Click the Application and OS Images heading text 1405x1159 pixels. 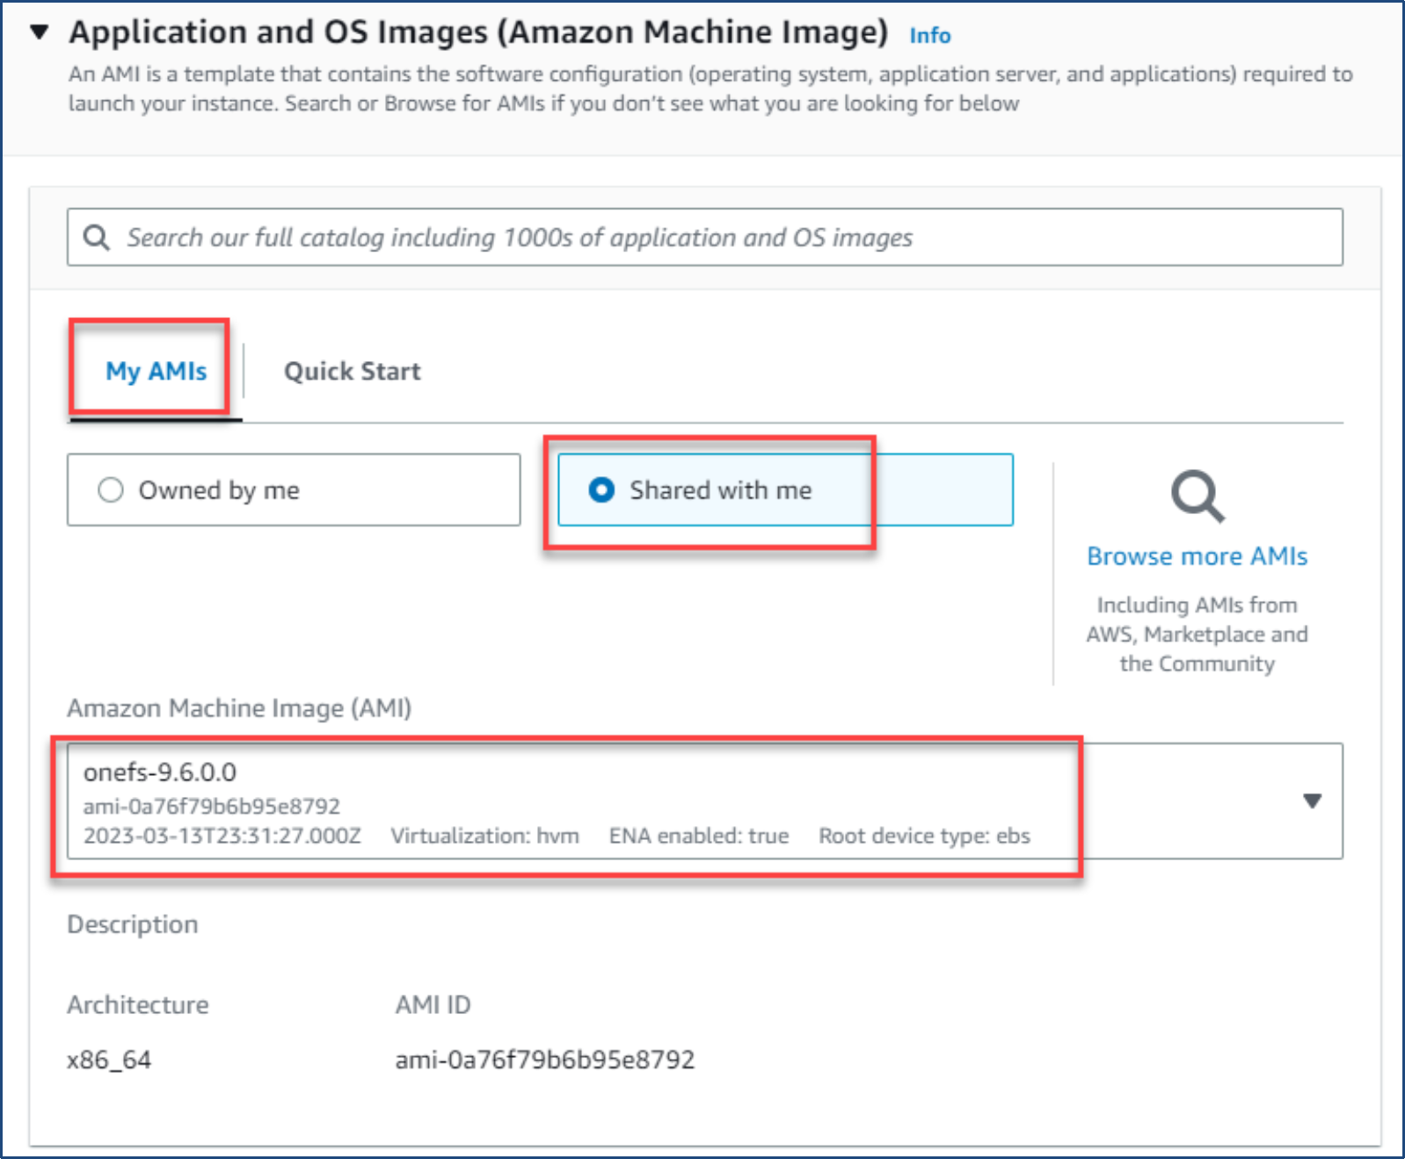pyautogui.click(x=479, y=33)
